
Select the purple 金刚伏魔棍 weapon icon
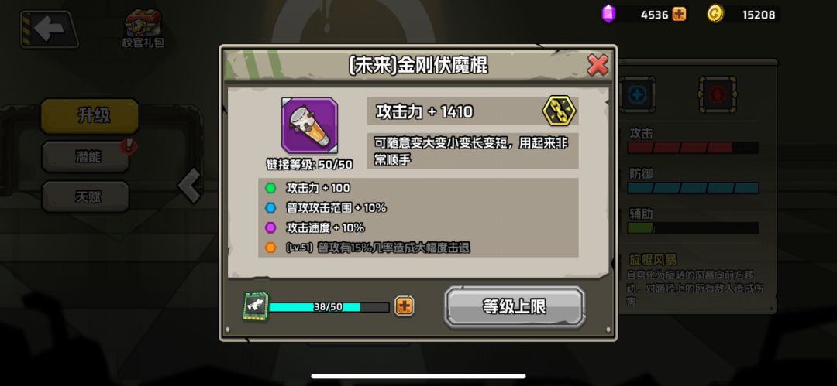309,125
